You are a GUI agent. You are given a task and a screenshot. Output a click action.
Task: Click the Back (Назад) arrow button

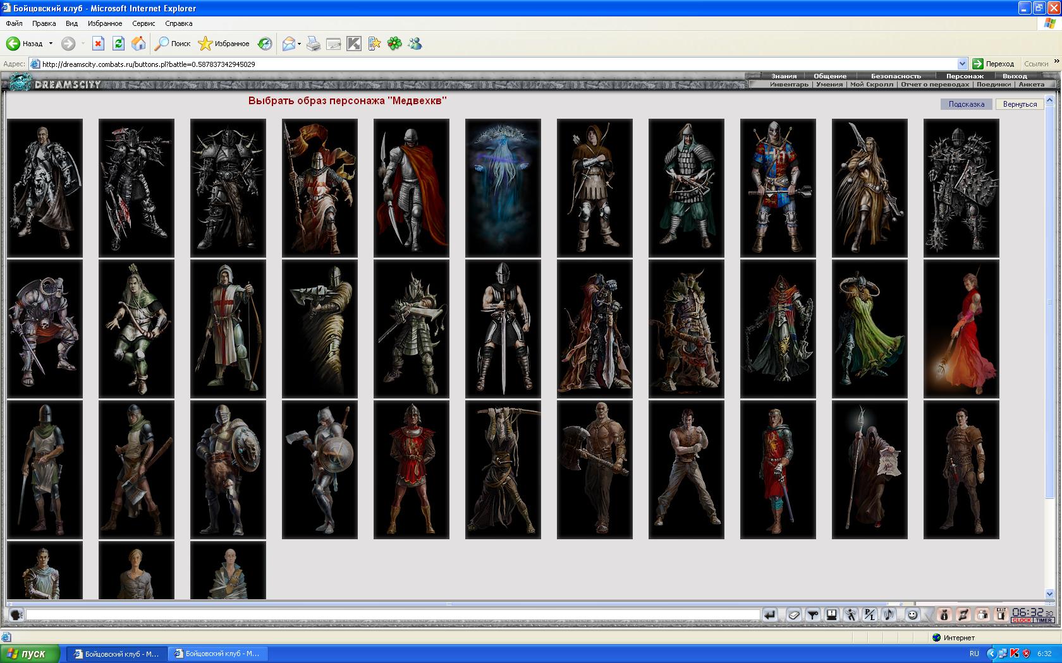tap(25, 44)
